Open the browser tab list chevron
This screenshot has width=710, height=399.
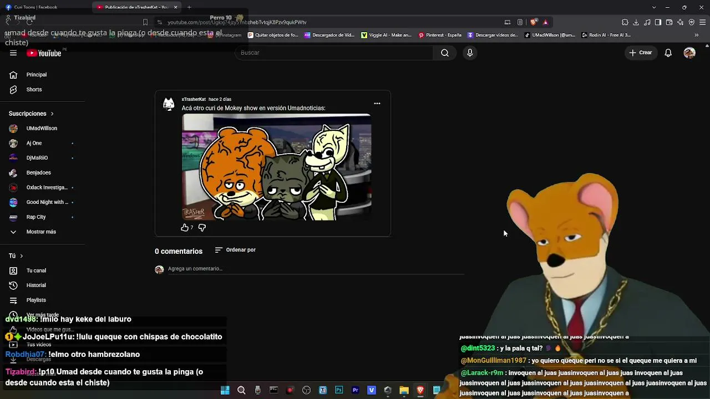(x=654, y=7)
